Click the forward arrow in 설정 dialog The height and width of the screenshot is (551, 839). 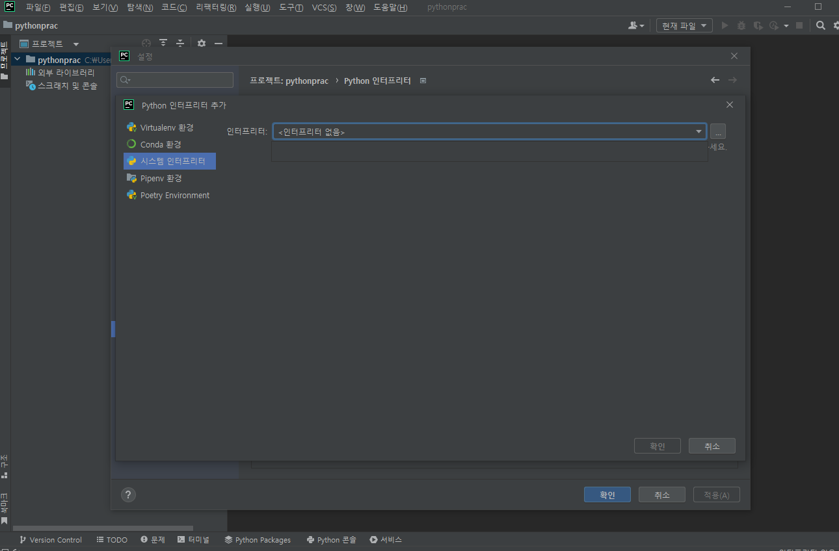732,80
